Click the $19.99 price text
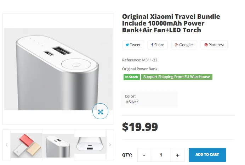This screenshot has height=165, width=245. click(x=140, y=127)
